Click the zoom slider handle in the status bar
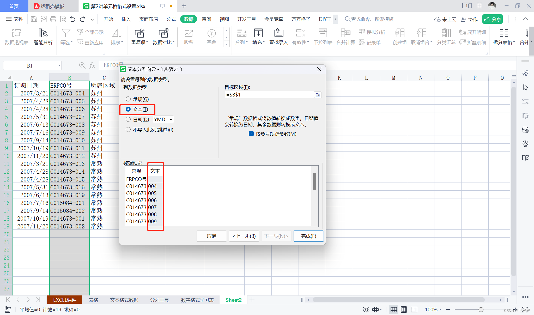The image size is (534, 315). 481,310
